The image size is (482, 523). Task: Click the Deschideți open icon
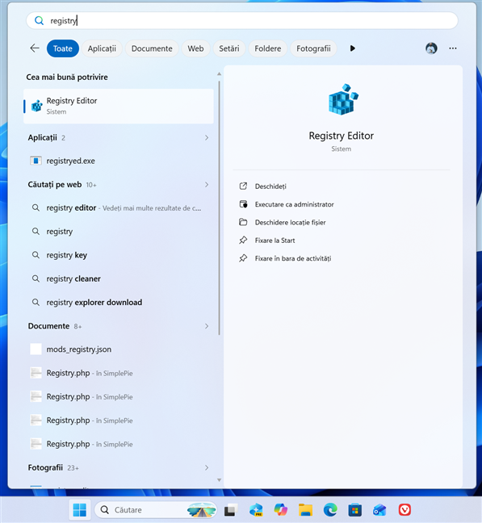(x=243, y=186)
